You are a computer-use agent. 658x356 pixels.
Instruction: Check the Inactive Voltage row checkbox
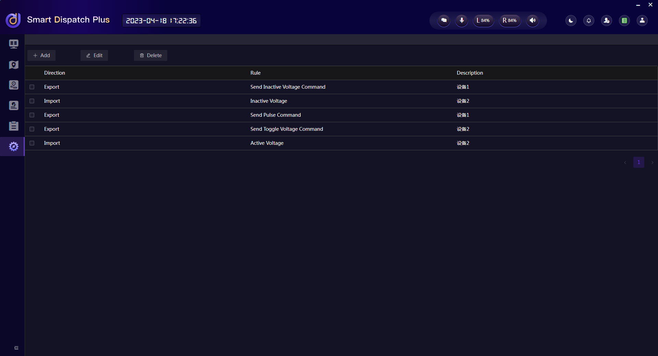coord(32,101)
